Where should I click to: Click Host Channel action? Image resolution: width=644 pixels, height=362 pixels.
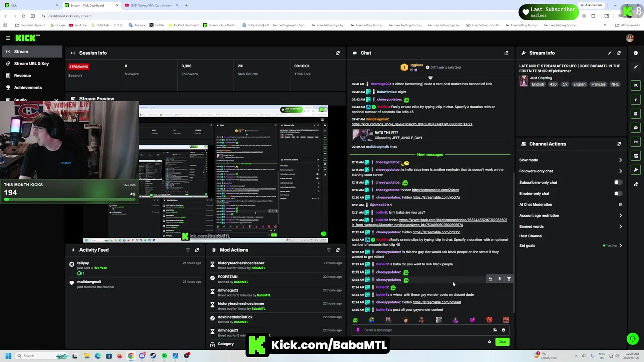click(531, 236)
